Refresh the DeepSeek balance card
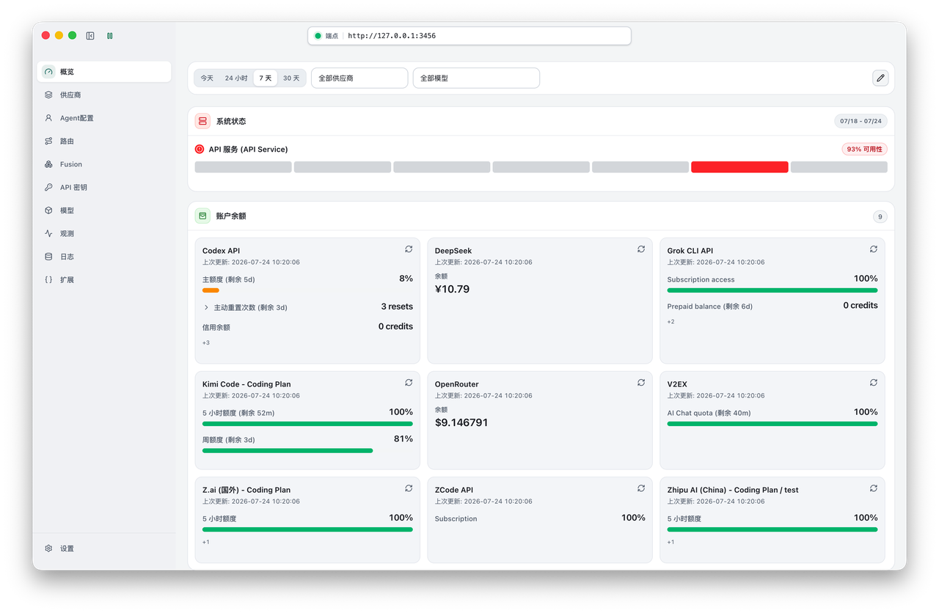Image resolution: width=939 pixels, height=613 pixels. click(641, 249)
